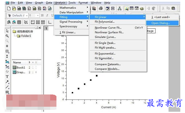Click the New Project icon in toolbar
Image resolution: width=185 pixels, height=113 pixels.
tap(9, 8)
